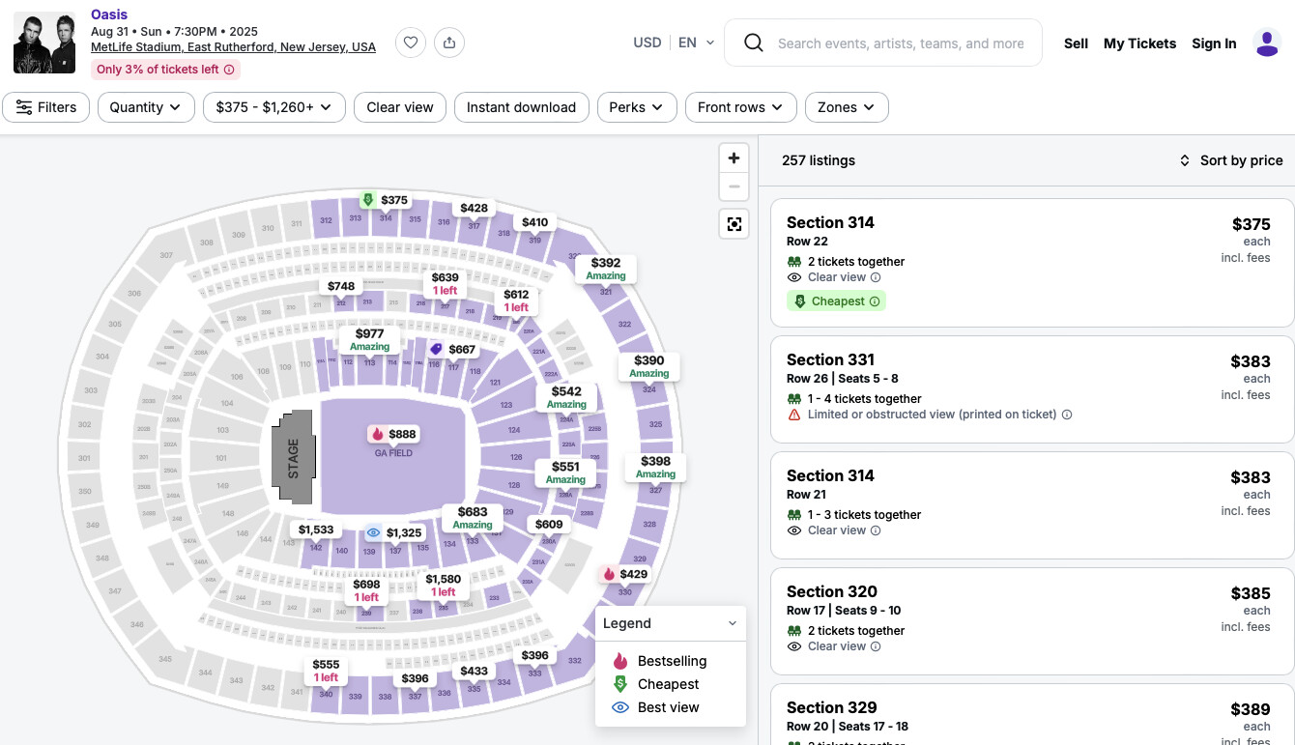Select the $977 Amazing map marker
The image size is (1295, 745).
[370, 340]
